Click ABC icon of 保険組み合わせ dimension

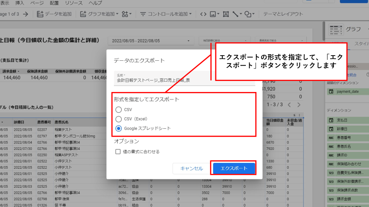(331, 164)
